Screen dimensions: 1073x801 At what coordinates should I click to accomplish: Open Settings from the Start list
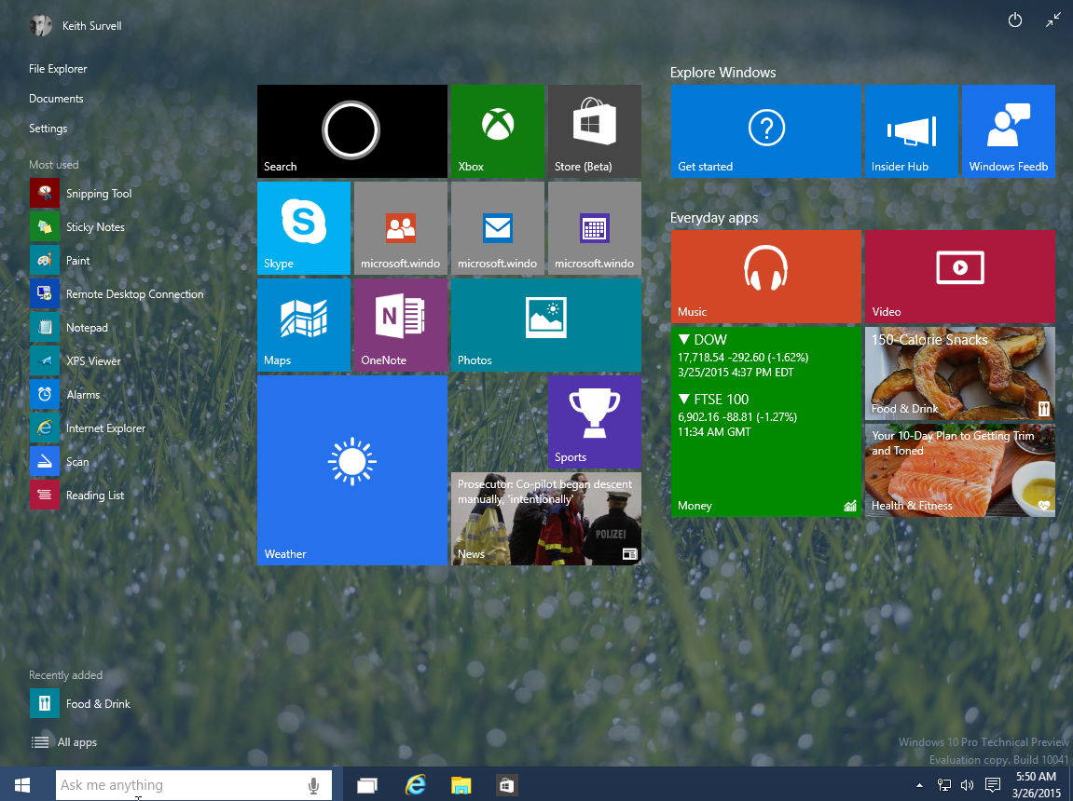click(48, 128)
